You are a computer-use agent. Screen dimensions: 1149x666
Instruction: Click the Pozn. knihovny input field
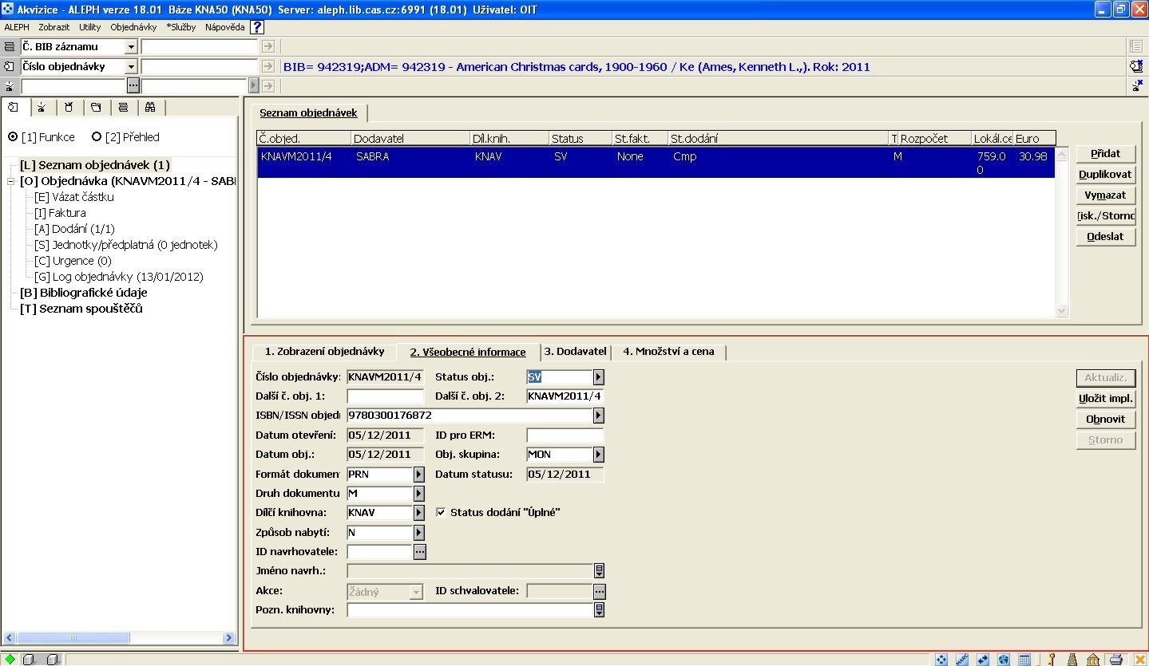point(470,610)
